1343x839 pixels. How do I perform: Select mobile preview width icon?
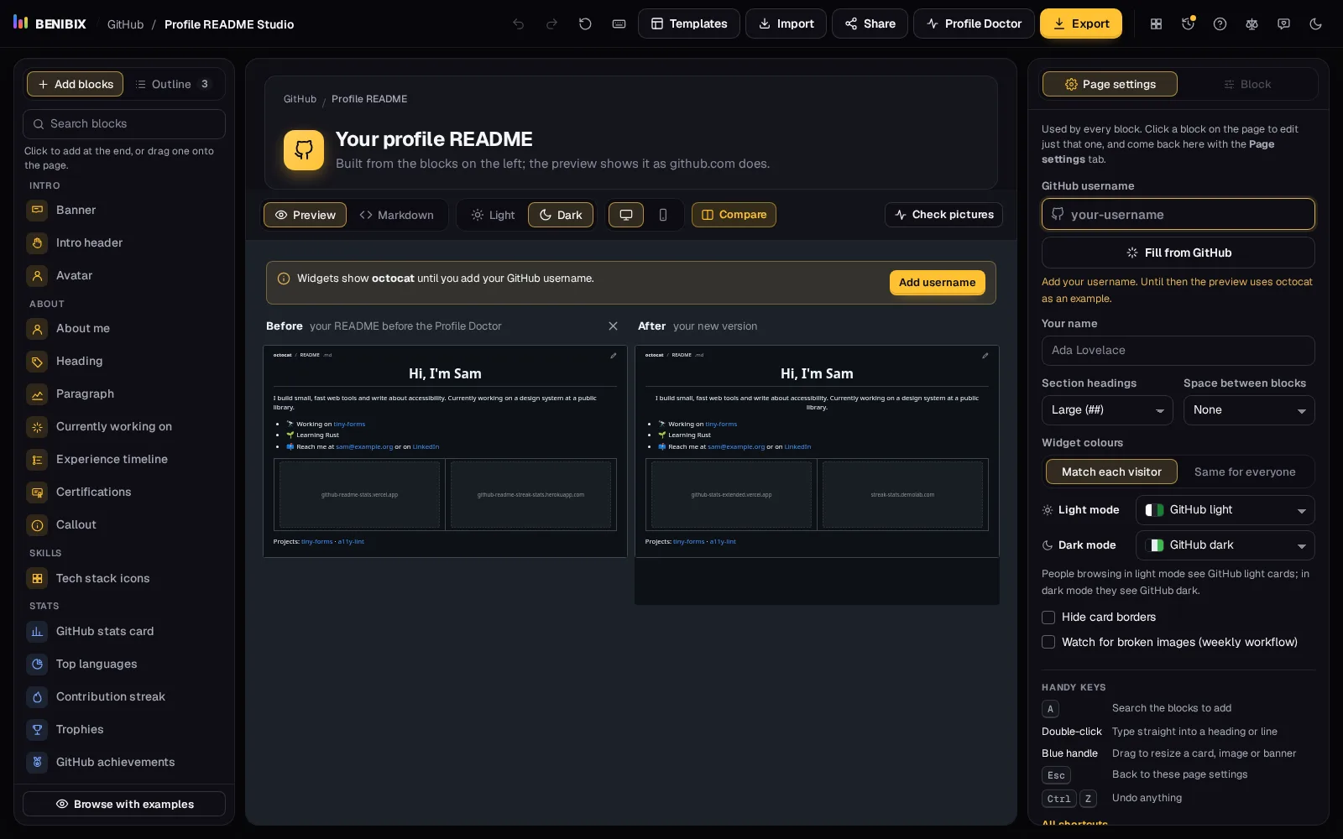(663, 215)
